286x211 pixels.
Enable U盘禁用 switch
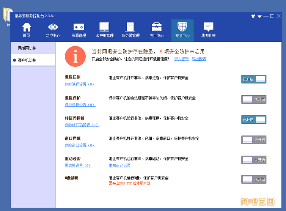(254, 179)
